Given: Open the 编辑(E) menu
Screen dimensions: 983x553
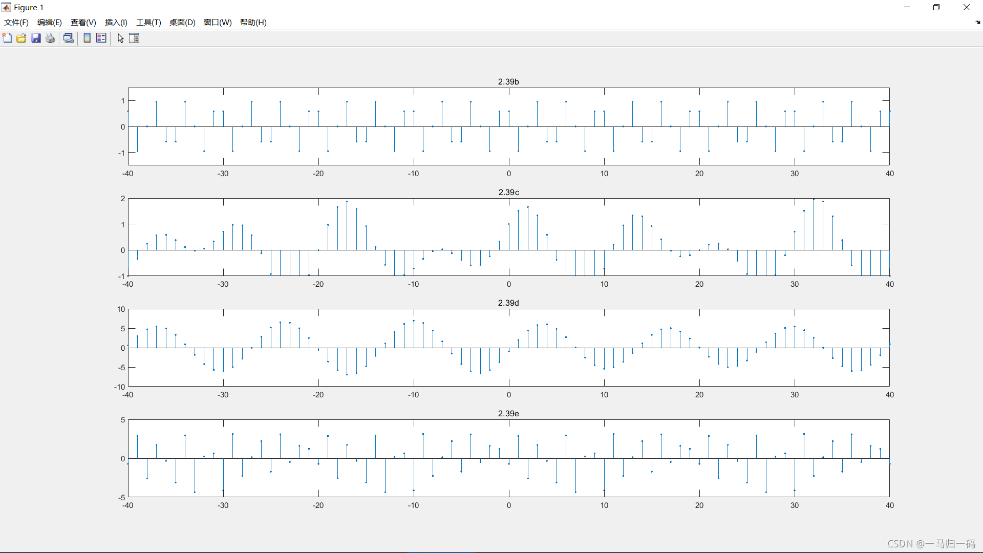Looking at the screenshot, I should pyautogui.click(x=50, y=23).
